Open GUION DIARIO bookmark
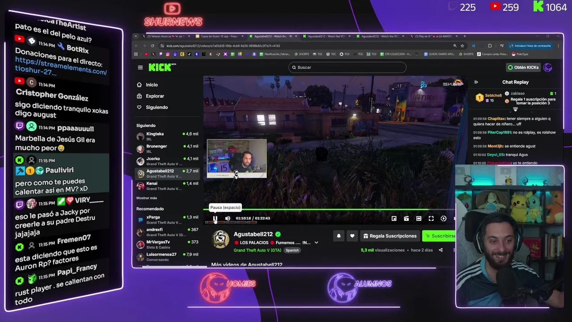The image size is (572, 322). [x=438, y=54]
